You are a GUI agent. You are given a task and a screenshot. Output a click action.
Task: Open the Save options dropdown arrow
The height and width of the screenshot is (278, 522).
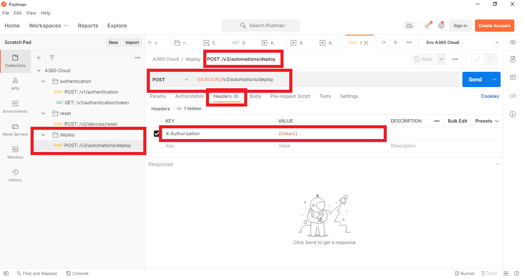click(x=441, y=59)
